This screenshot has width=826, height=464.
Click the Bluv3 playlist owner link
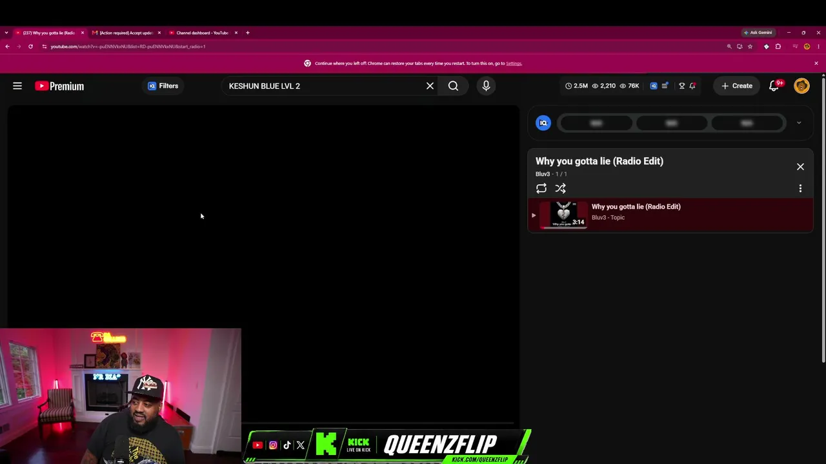(x=542, y=174)
